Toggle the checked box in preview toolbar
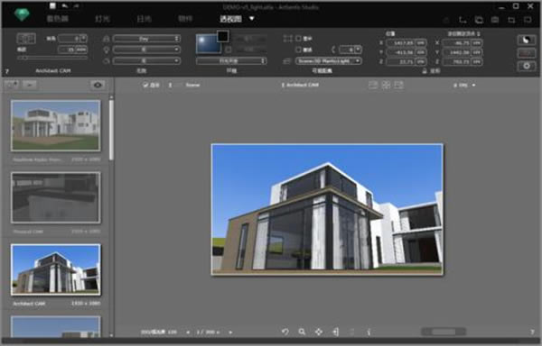542x346 pixels. pos(145,85)
